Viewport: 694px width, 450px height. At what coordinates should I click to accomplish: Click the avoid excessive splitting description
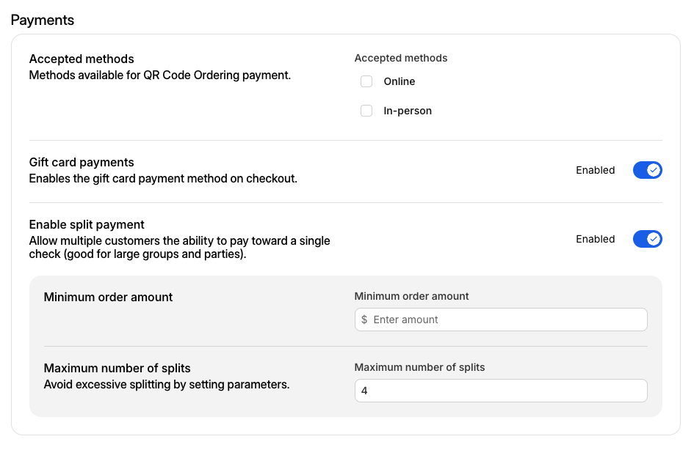tap(166, 384)
